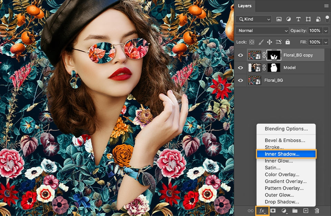The height and width of the screenshot is (216, 331).
Task: Click the Create new group folder icon
Action: [x=295, y=210]
